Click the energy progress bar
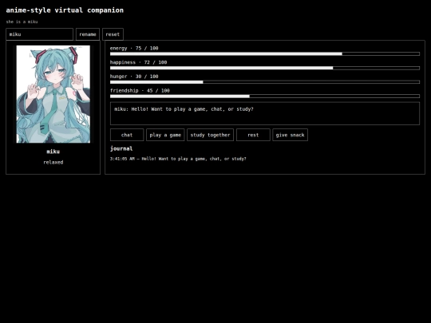The image size is (431, 323). pos(265,54)
